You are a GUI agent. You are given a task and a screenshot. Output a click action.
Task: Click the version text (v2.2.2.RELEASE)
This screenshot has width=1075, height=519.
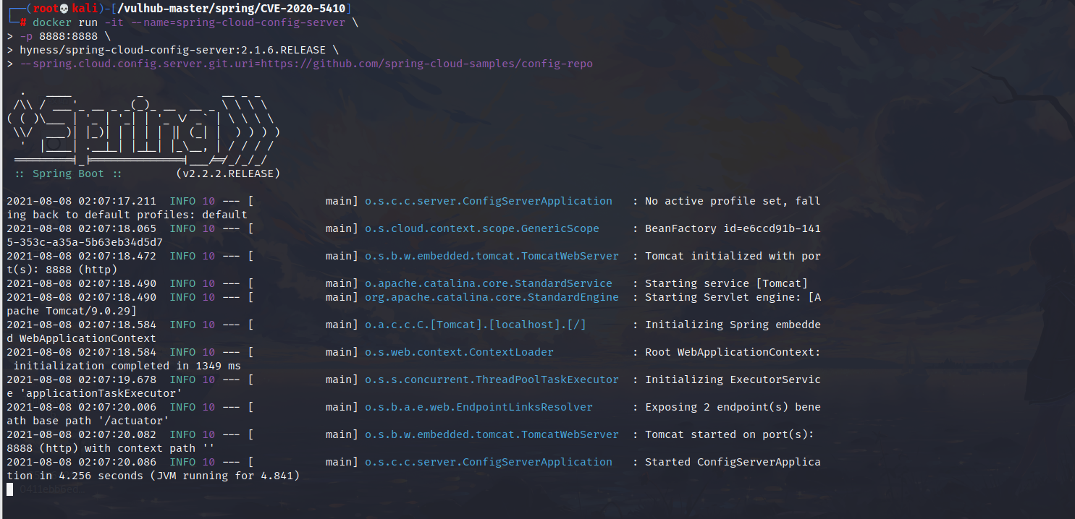[228, 173]
